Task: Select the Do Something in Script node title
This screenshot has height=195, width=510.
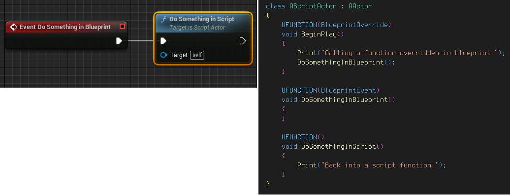Action: click(202, 19)
